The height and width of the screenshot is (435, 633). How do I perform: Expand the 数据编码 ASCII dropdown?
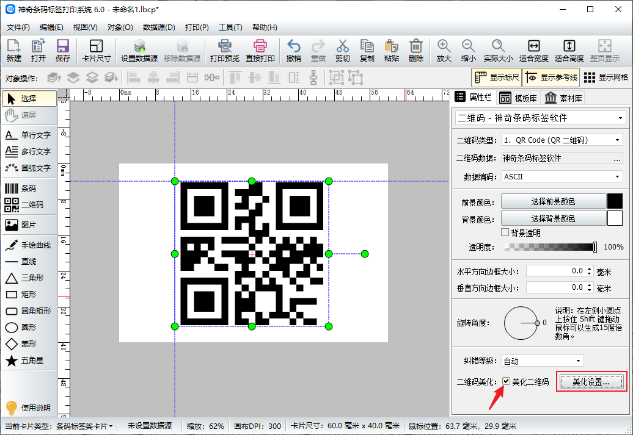point(562,176)
